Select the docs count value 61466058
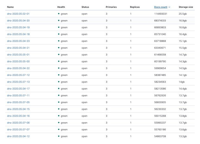Image resolution: width=200 pixels, height=144 pixels. click(x=160, y=54)
